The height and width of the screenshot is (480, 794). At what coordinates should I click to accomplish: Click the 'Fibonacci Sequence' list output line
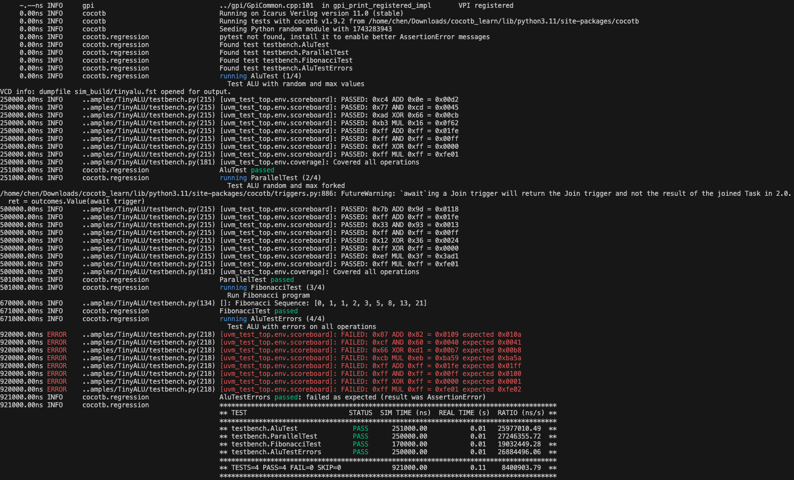pyautogui.click(x=323, y=303)
